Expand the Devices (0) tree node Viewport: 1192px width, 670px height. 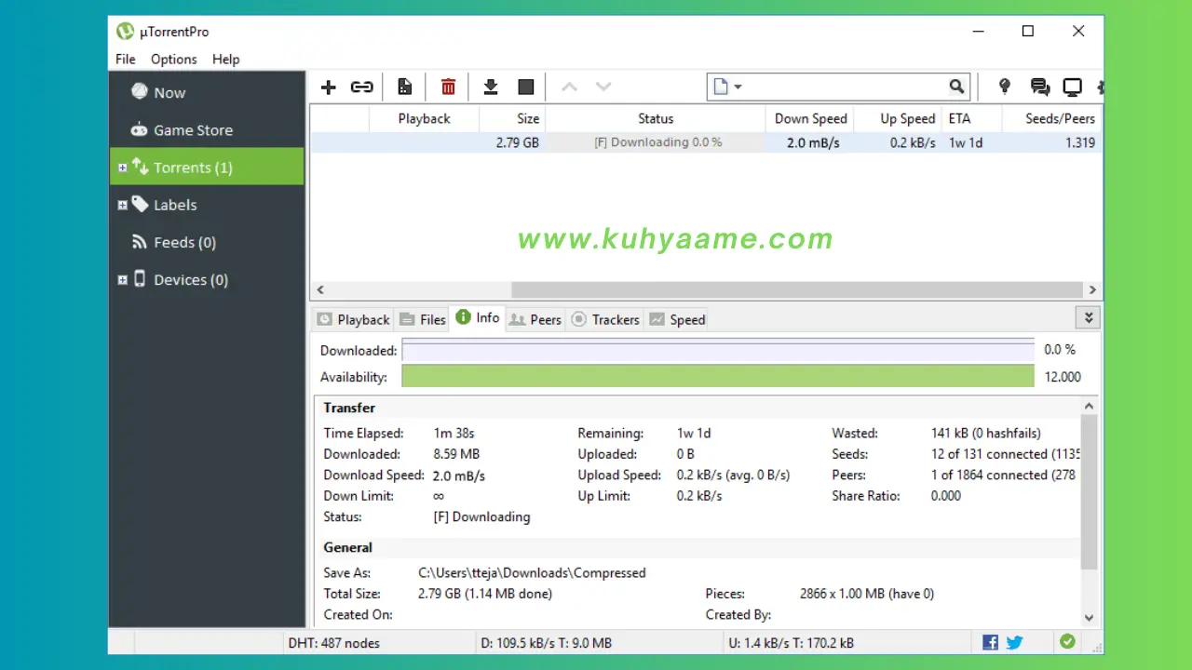[x=122, y=279]
